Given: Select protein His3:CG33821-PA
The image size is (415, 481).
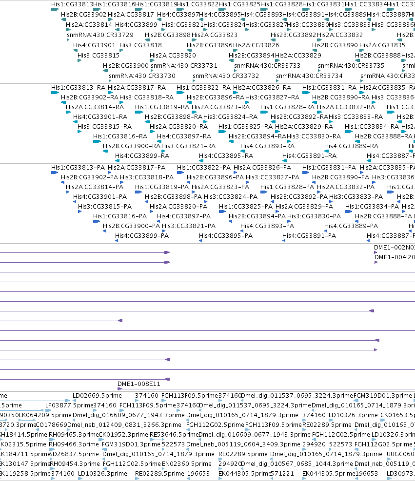Looking at the screenshot, I should point(188,226).
